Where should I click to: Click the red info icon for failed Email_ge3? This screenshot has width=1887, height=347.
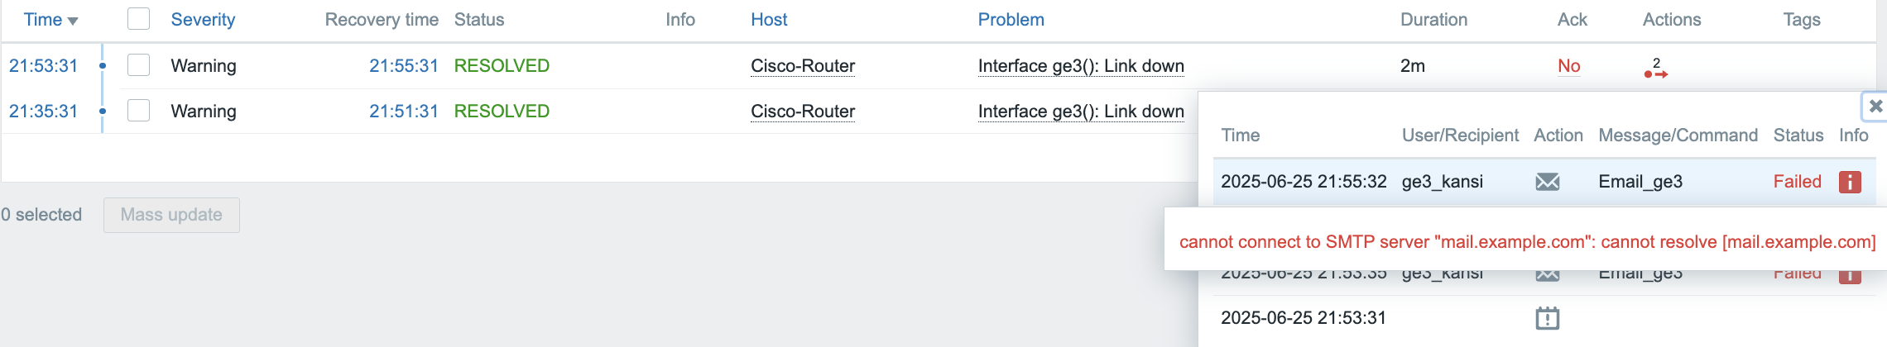coord(1850,182)
